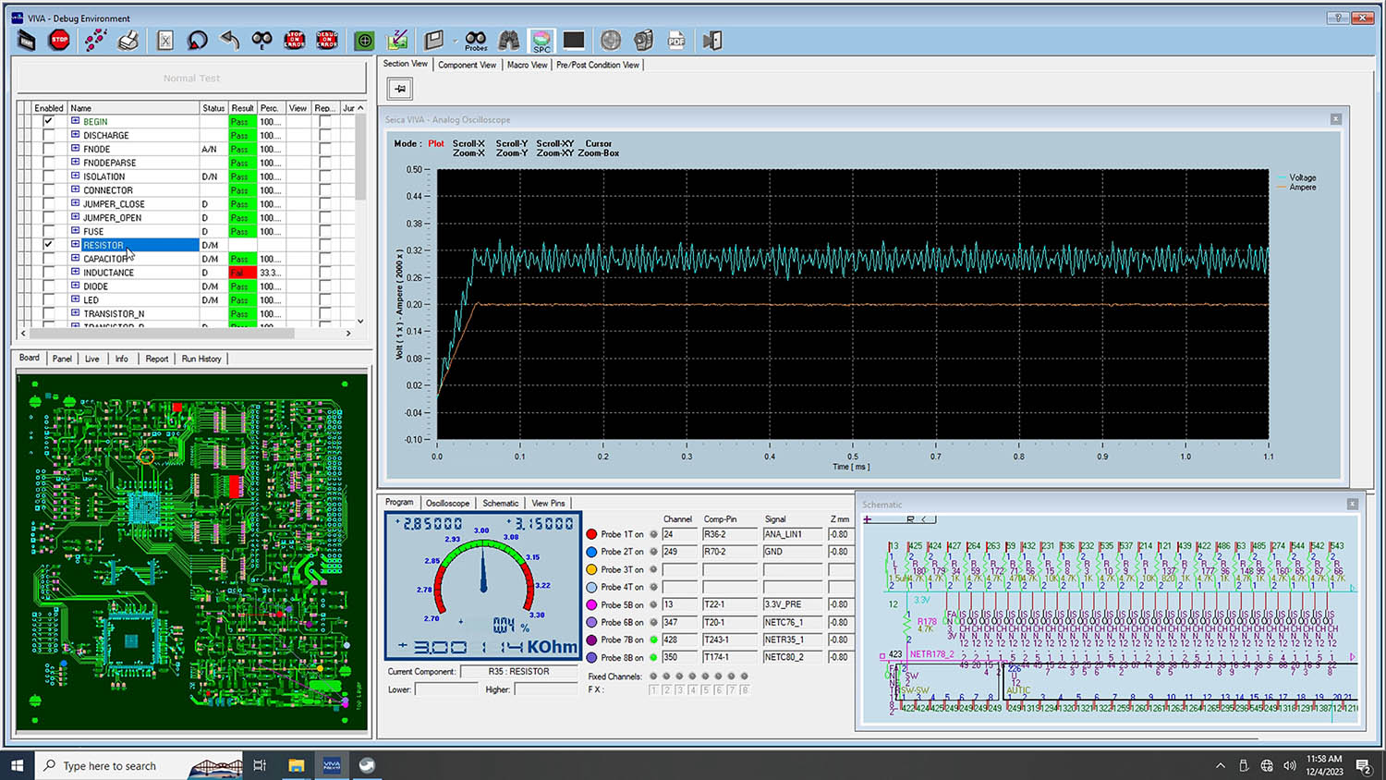Click the printer icon in toolbar
Viewport: 1386px width, 780px height.
[128, 40]
